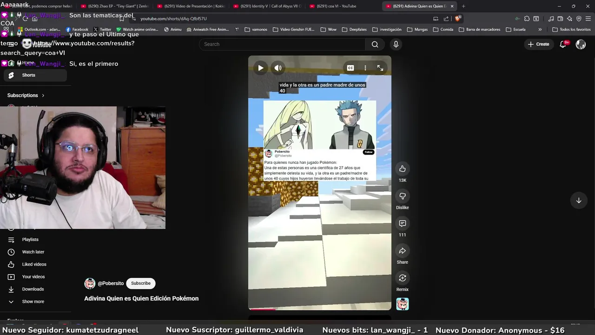
Task: Enter fullscreen on the Short player
Action: [380, 68]
